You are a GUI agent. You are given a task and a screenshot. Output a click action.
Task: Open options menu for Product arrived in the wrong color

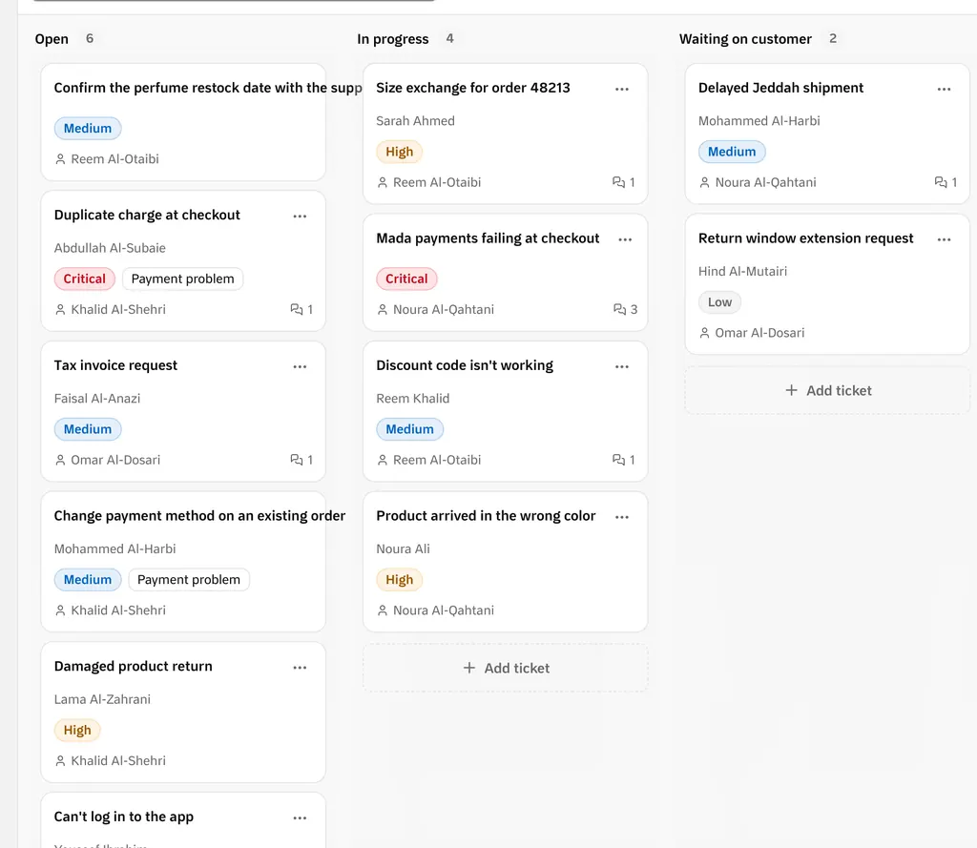tap(622, 517)
